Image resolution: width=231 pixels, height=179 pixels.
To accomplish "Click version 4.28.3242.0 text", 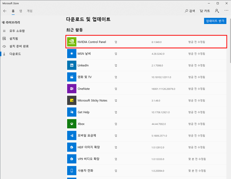I will pyautogui.click(x=158, y=54).
